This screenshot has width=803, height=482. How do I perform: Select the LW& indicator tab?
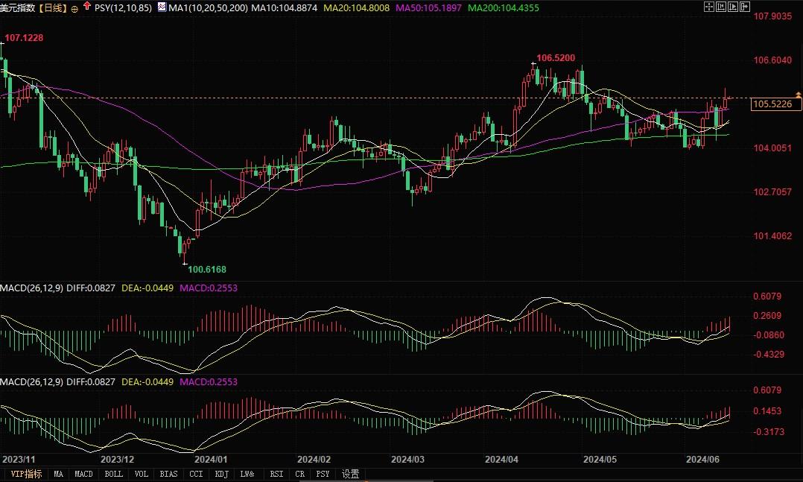click(247, 474)
